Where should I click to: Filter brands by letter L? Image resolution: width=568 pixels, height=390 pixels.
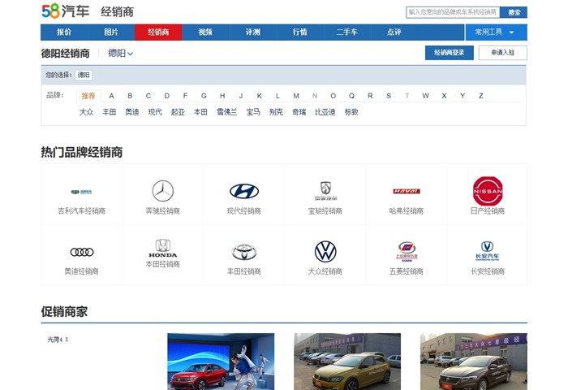pos(278,96)
